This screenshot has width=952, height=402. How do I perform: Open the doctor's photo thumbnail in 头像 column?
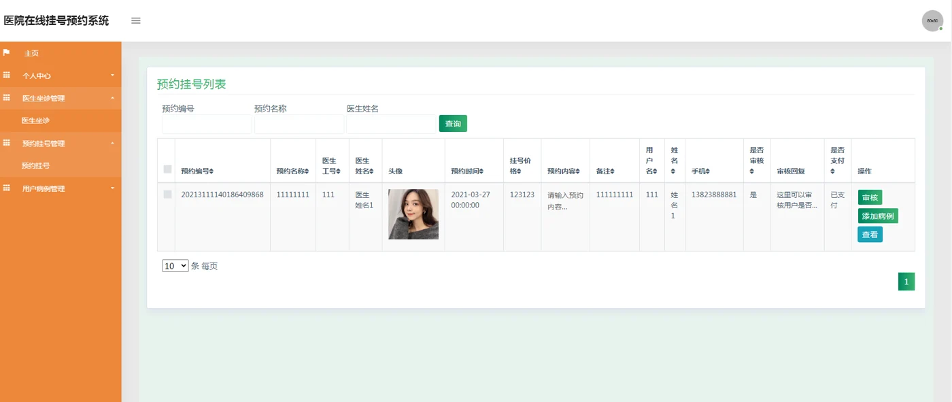pos(413,214)
